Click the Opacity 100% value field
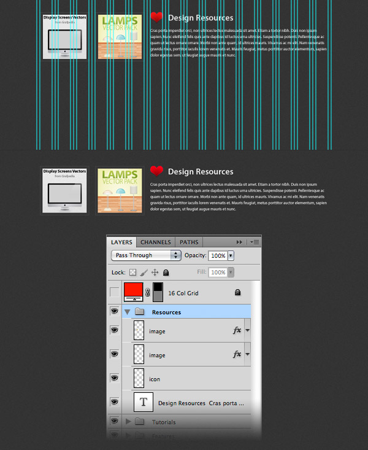Image resolution: width=368 pixels, height=450 pixels. pyautogui.click(x=218, y=255)
